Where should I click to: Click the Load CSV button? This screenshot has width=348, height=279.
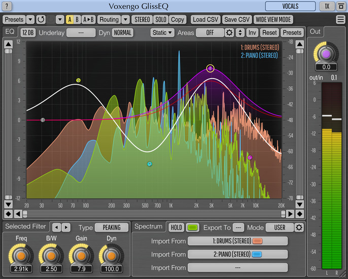205,20
